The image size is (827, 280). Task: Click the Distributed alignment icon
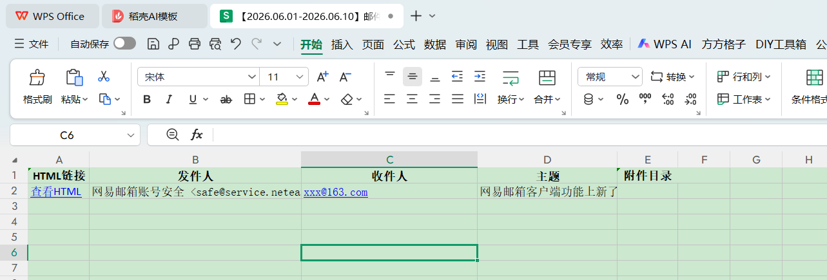(x=480, y=99)
